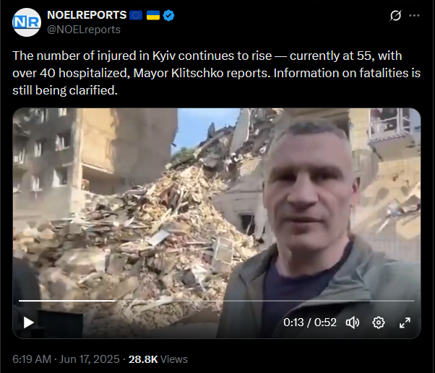The image size is (435, 373).
Task: Open the @NOELreports handle link
Action: pos(84,30)
